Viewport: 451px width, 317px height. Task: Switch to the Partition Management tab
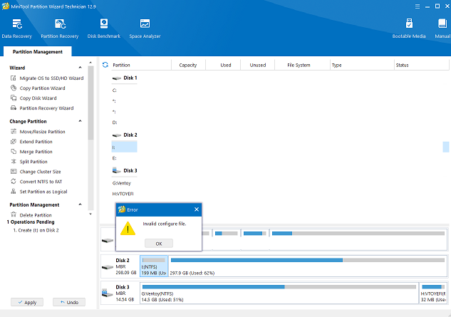pyautogui.click(x=36, y=52)
